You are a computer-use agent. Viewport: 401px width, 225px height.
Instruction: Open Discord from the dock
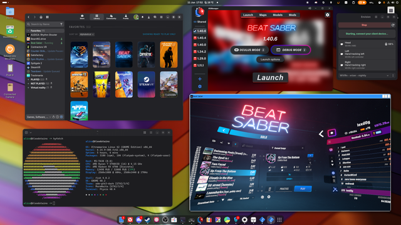tap(139, 219)
